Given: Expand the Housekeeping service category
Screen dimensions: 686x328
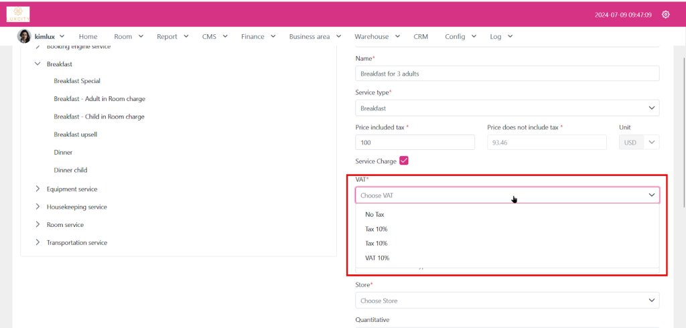Looking at the screenshot, I should [38, 207].
